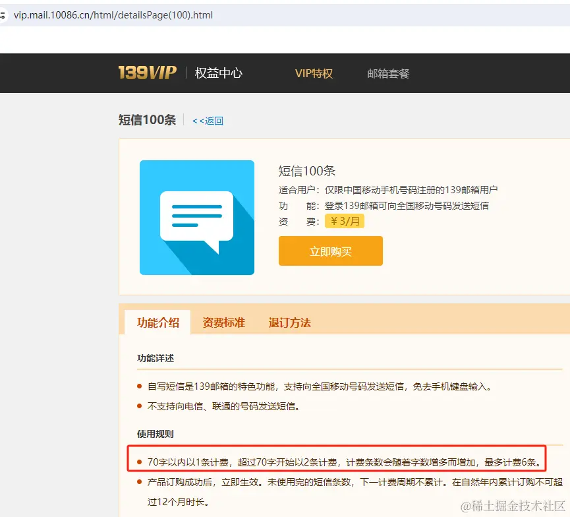Click the 功能 line about 登录139邮箱
570x517 pixels.
point(384,206)
